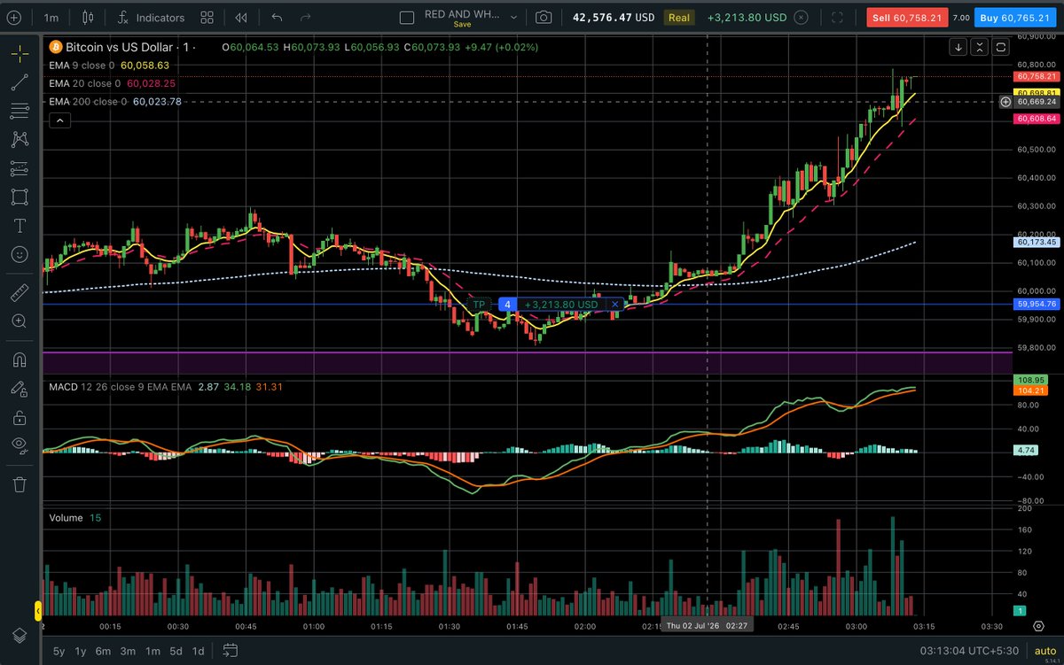Move pane down with arrow button

point(958,48)
